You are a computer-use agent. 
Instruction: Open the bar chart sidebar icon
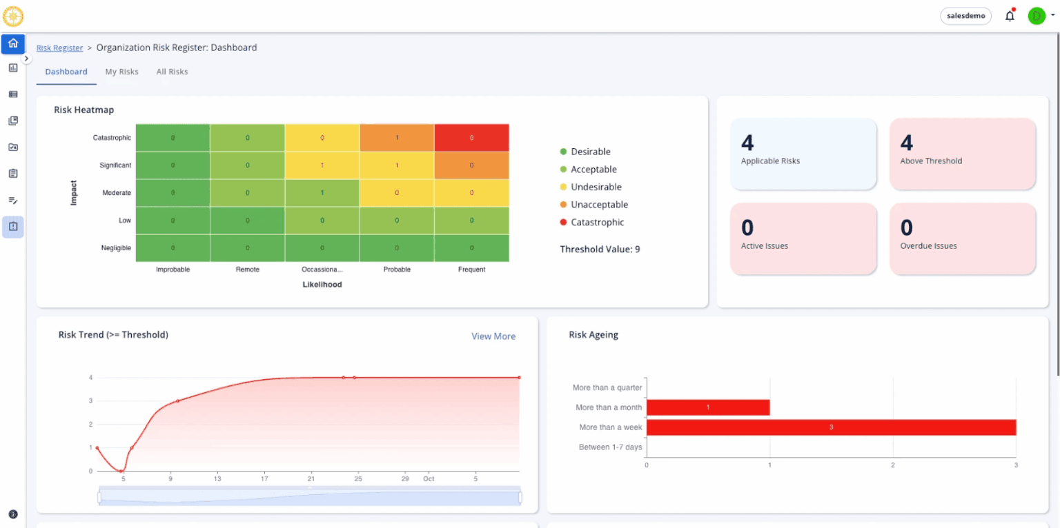[13, 68]
